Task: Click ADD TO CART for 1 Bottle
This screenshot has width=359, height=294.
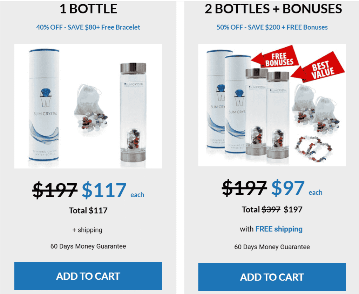Action: [x=88, y=276]
